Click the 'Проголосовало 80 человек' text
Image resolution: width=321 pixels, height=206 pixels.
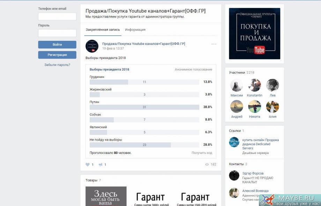point(111,153)
